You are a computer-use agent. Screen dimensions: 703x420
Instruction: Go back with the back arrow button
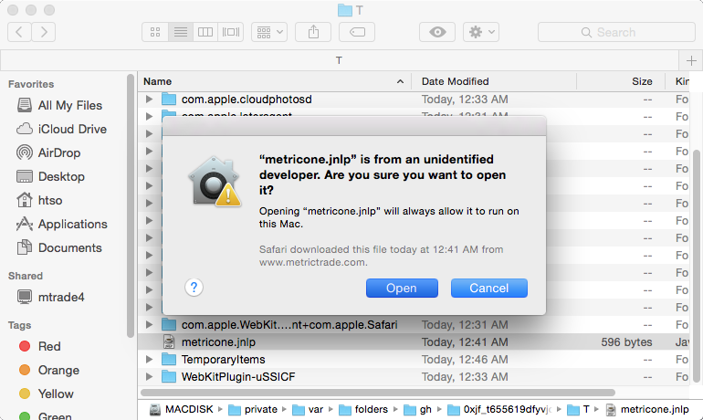pyautogui.click(x=19, y=32)
